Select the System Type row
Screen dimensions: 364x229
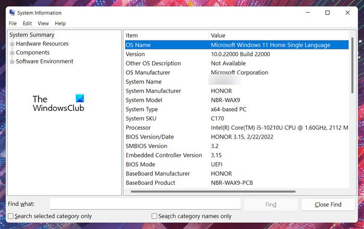click(x=237, y=110)
